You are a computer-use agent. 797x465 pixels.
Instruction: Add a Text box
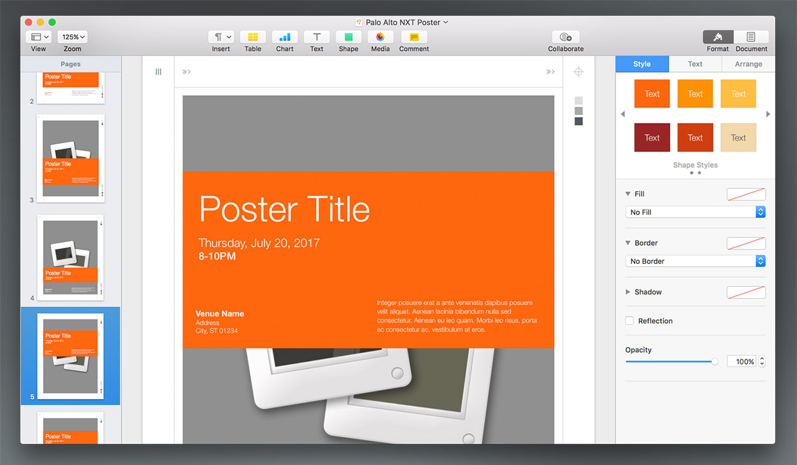click(x=316, y=37)
